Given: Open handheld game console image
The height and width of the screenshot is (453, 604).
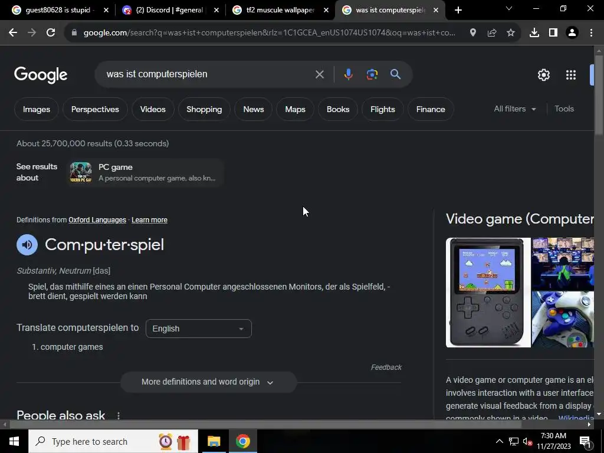Looking at the screenshot, I should [x=488, y=293].
